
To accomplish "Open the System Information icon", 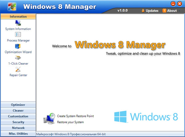I will [x=18, y=23].
